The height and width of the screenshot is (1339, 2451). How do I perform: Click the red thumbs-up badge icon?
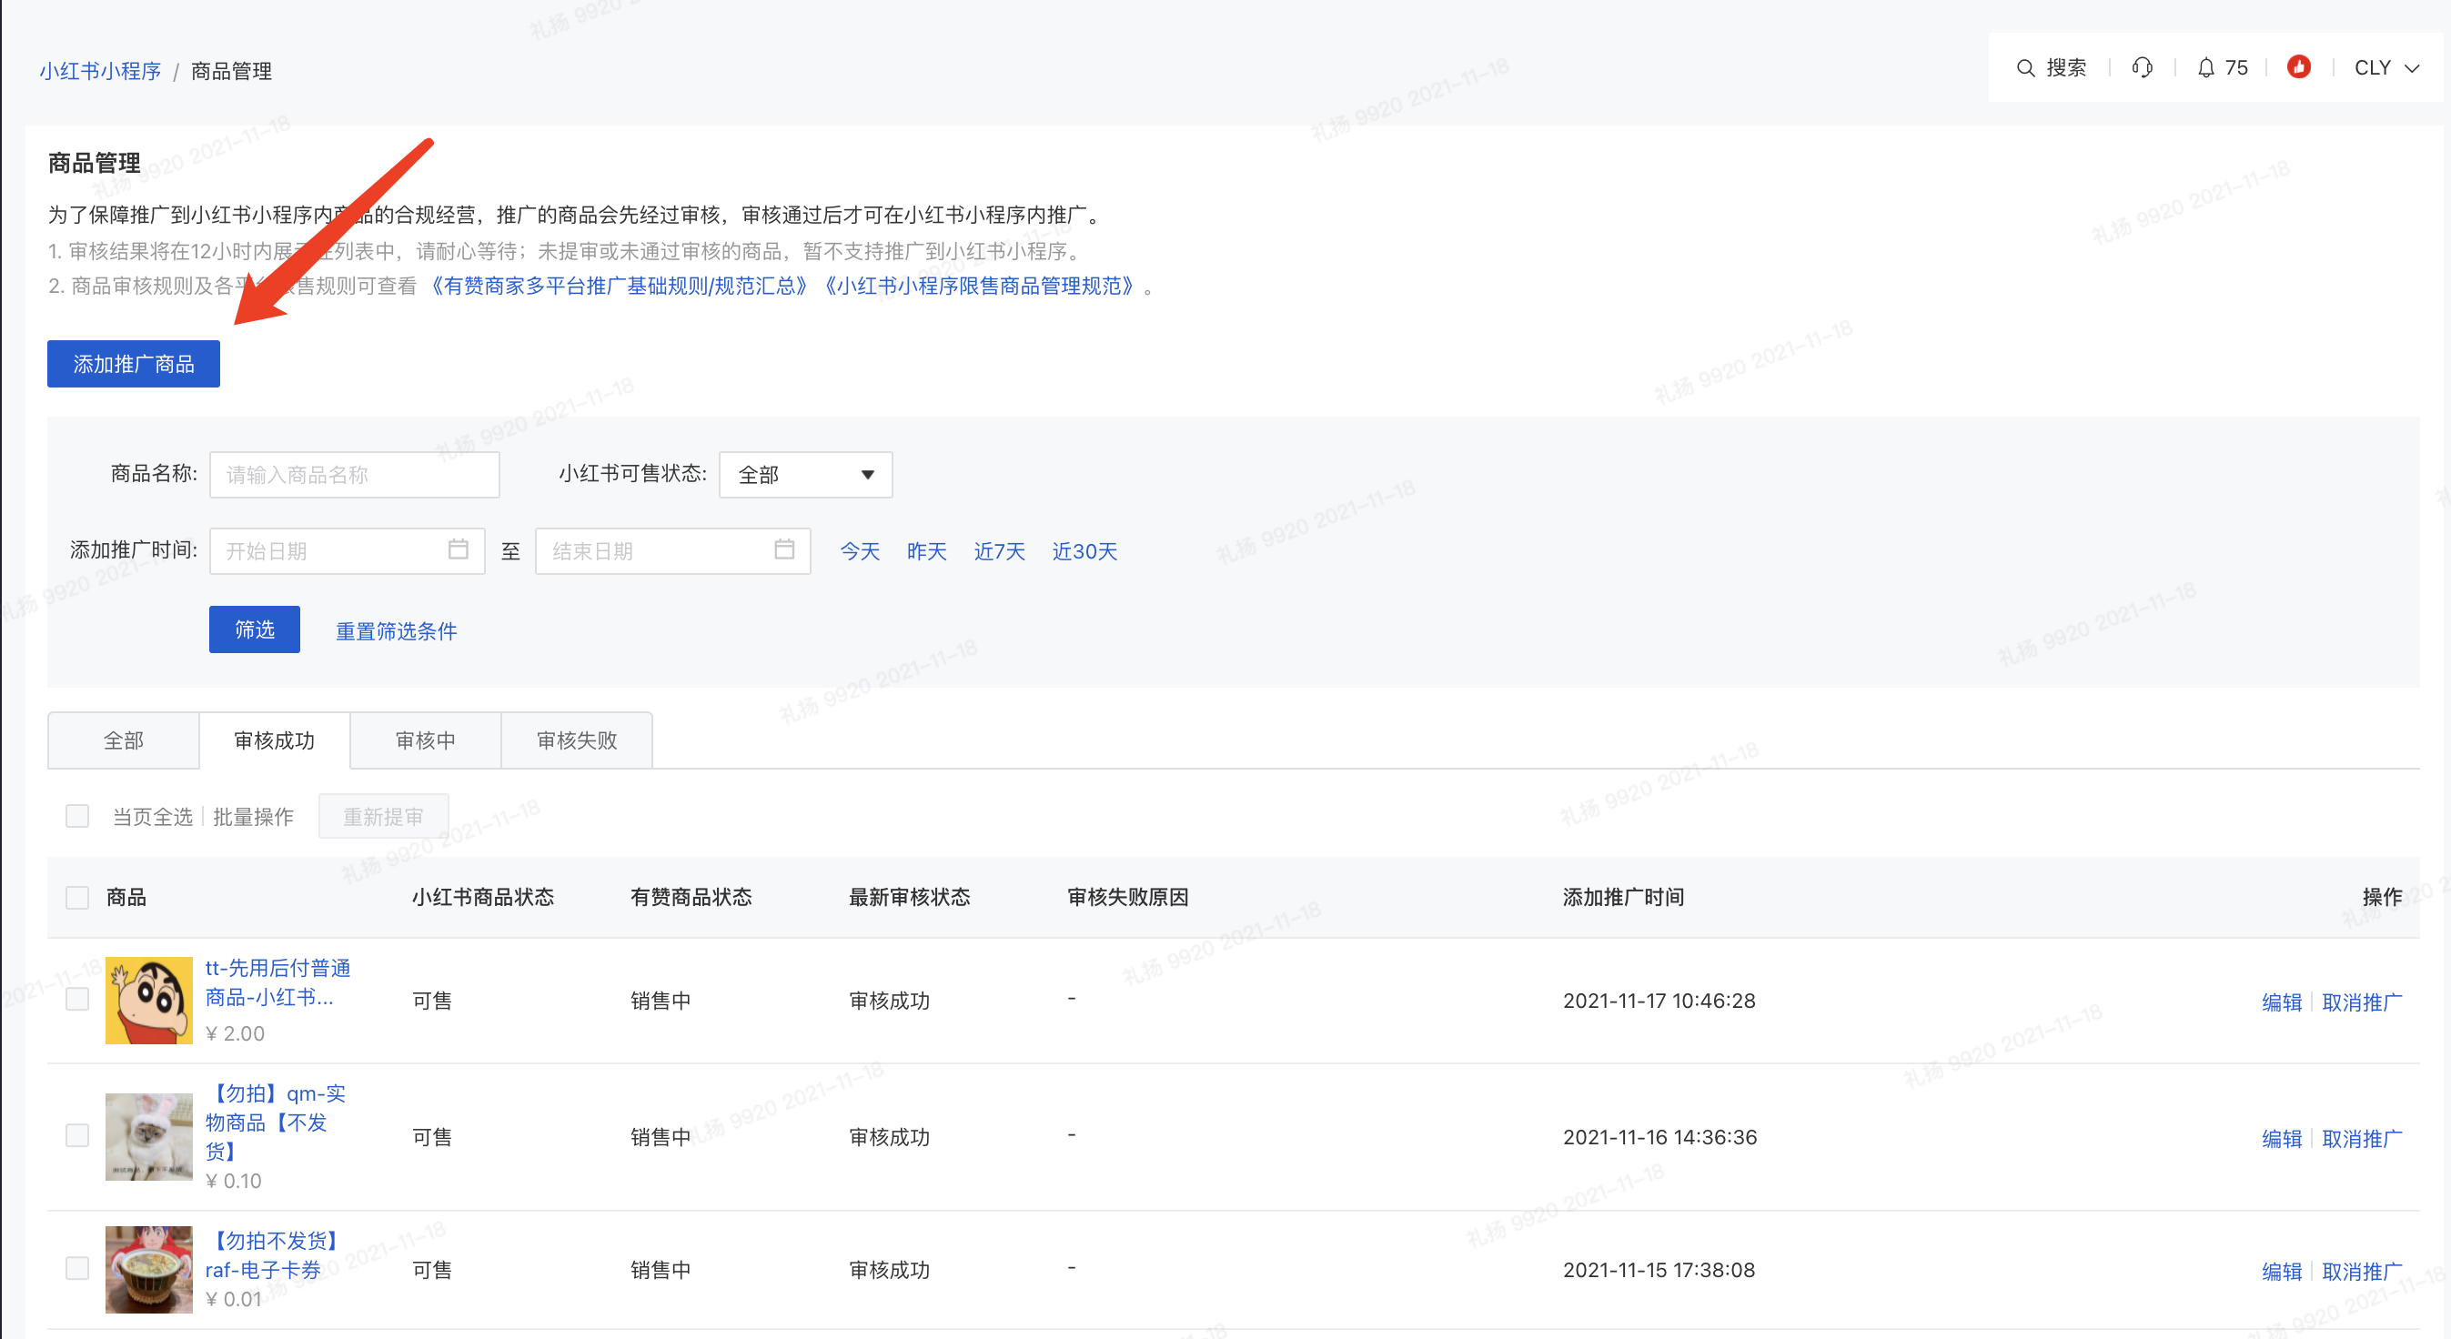pyautogui.click(x=2299, y=67)
